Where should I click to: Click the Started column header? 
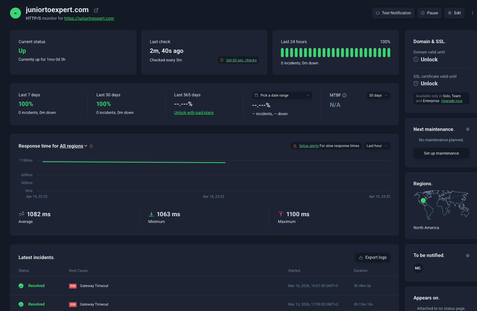click(x=294, y=271)
